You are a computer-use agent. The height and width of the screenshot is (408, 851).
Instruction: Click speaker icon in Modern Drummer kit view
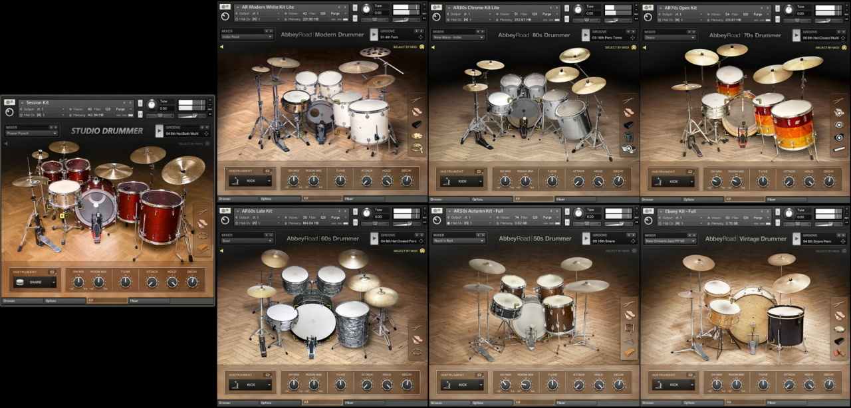[221, 47]
